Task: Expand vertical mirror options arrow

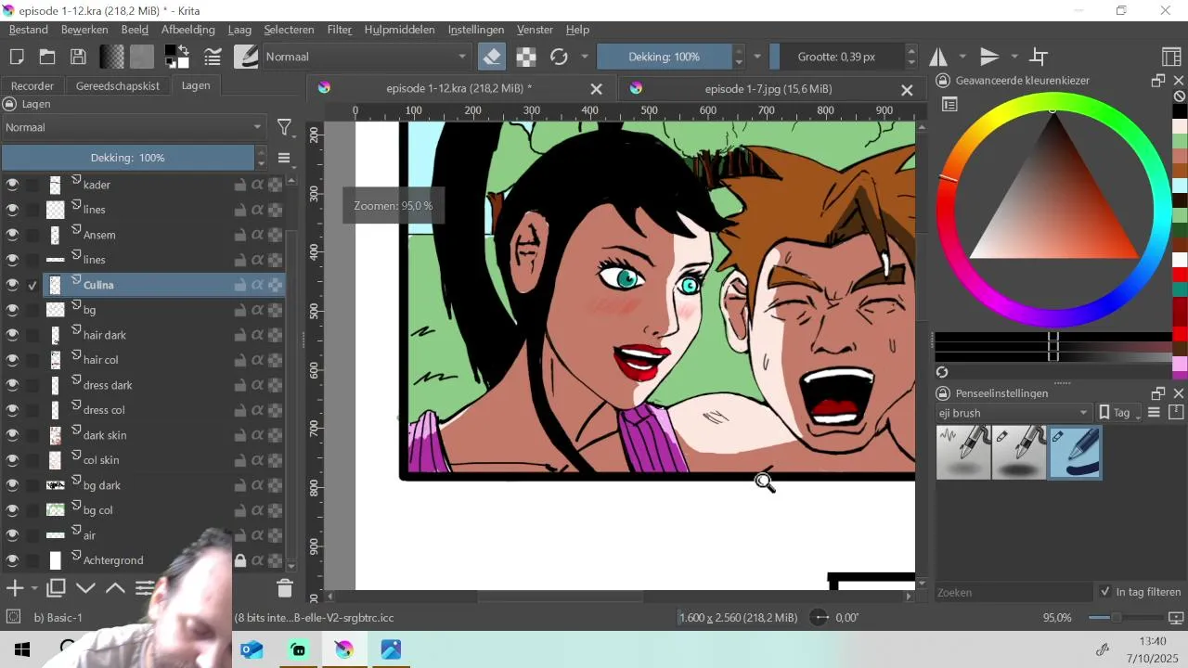Action: point(1014,57)
